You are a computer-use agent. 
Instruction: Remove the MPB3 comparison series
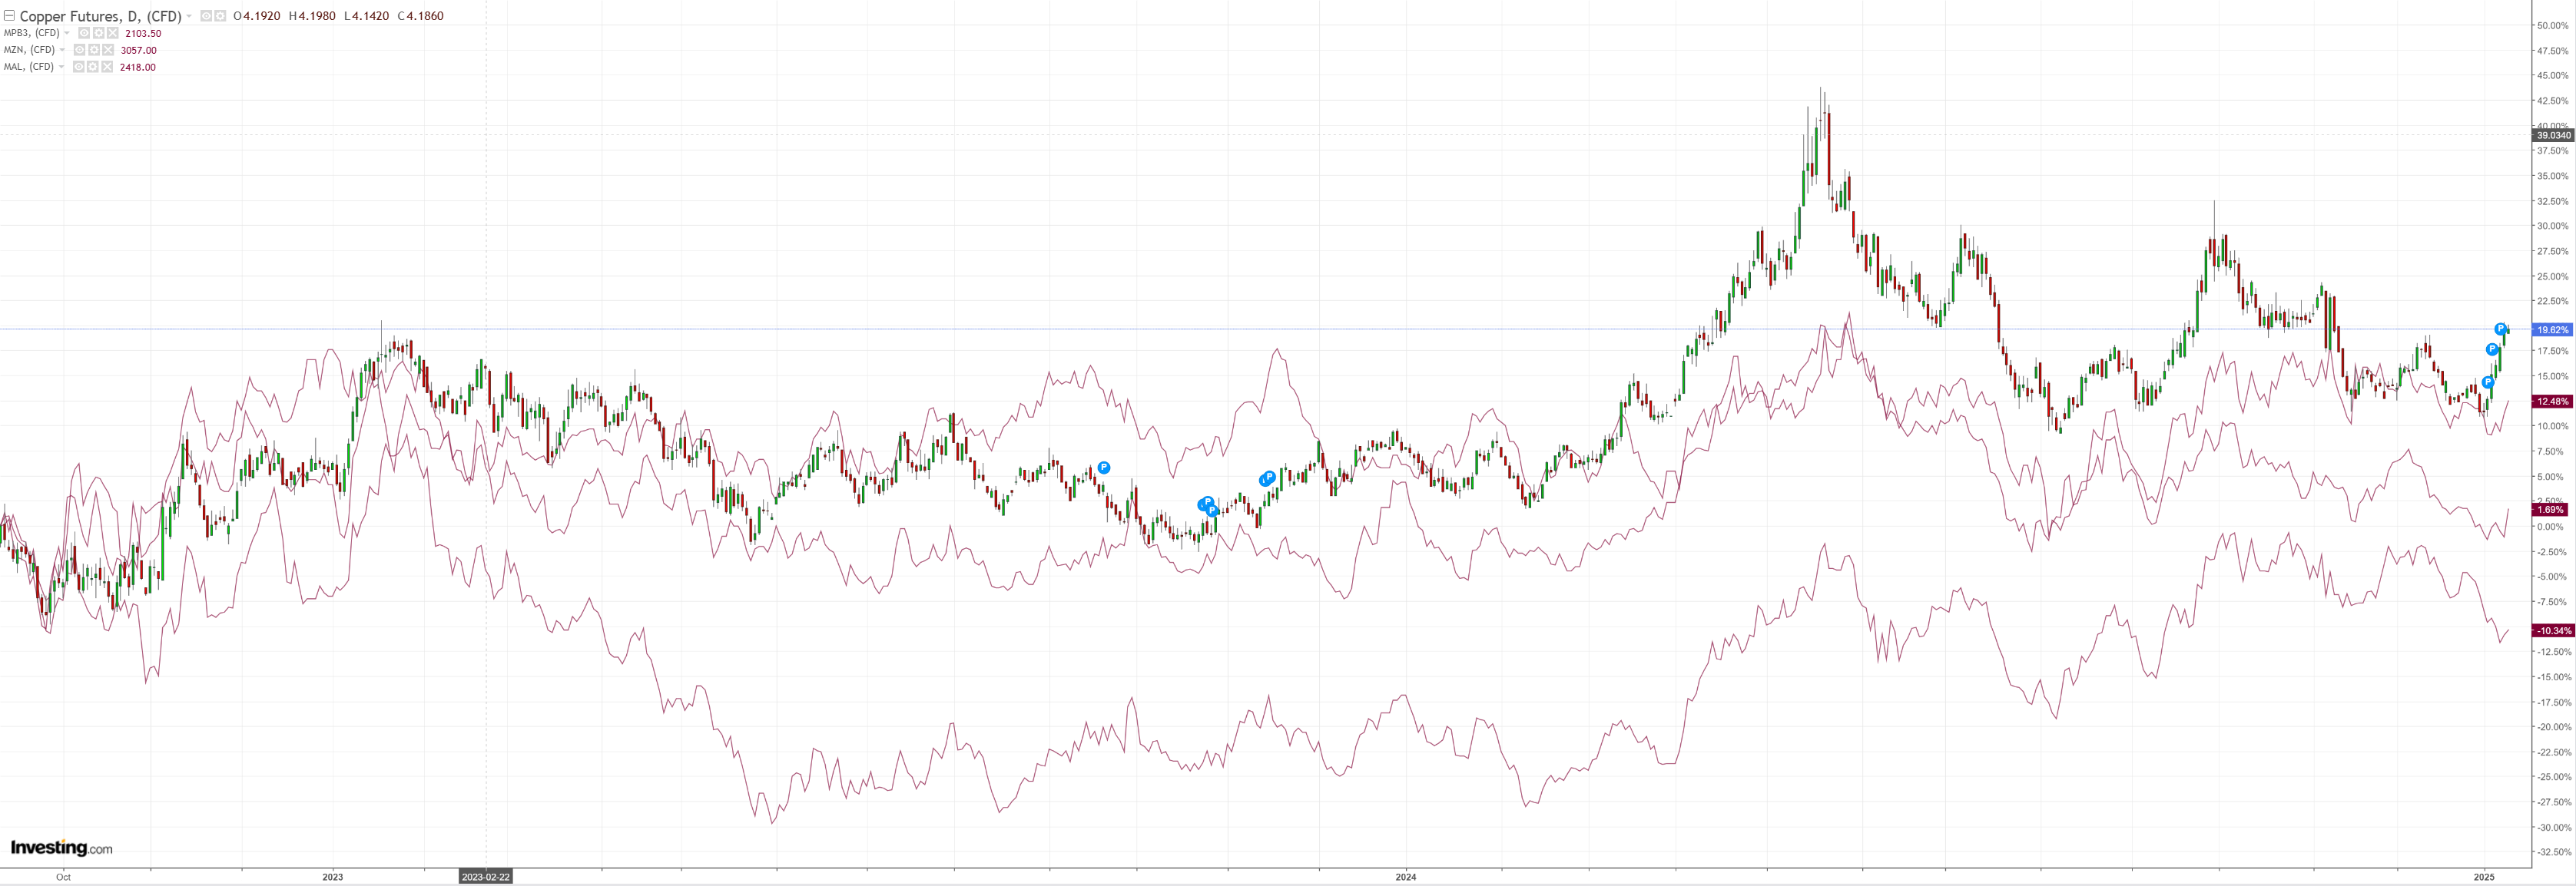(113, 33)
